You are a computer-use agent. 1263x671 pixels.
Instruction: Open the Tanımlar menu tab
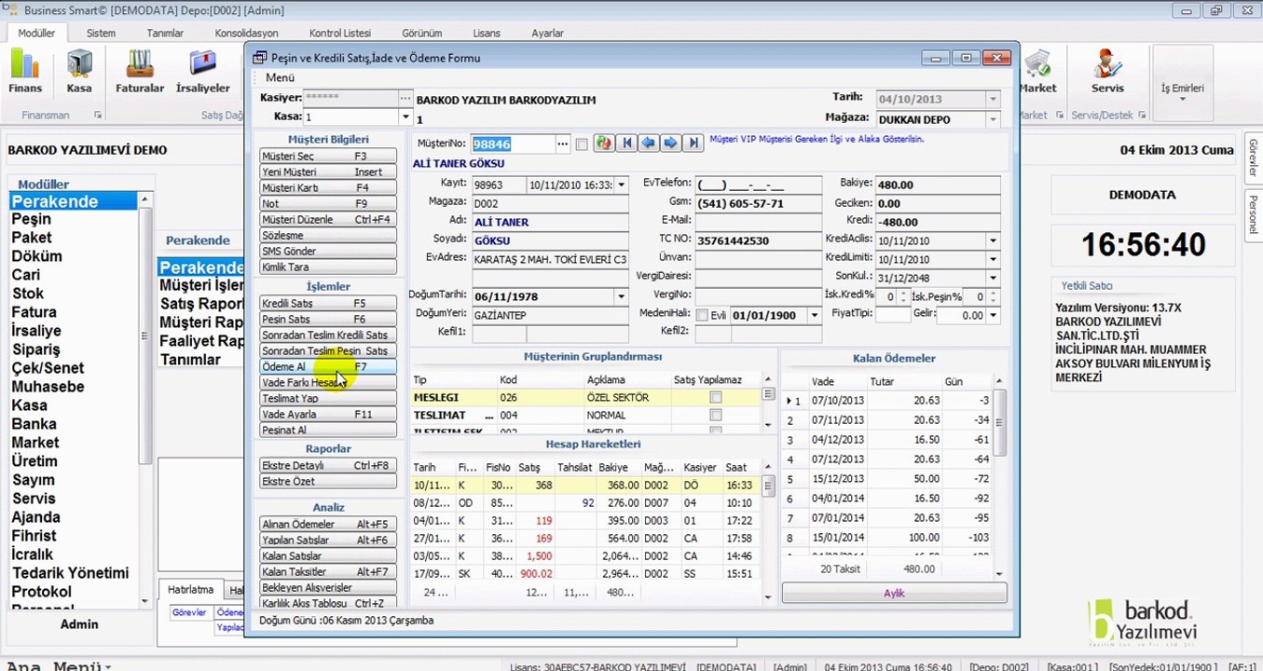[x=165, y=33]
